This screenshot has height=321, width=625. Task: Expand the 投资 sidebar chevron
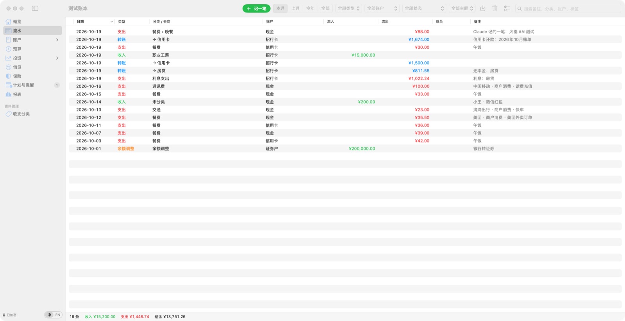click(x=57, y=58)
